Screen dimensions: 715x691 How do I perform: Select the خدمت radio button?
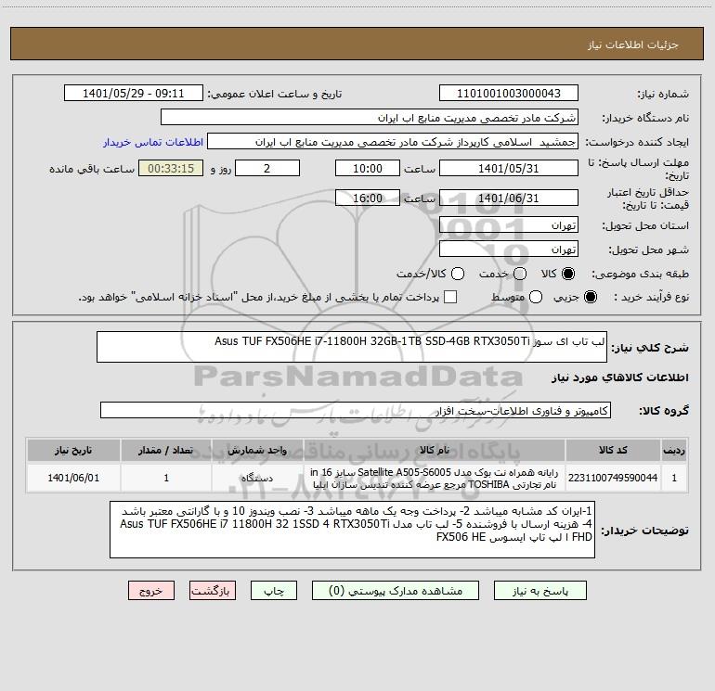520,274
